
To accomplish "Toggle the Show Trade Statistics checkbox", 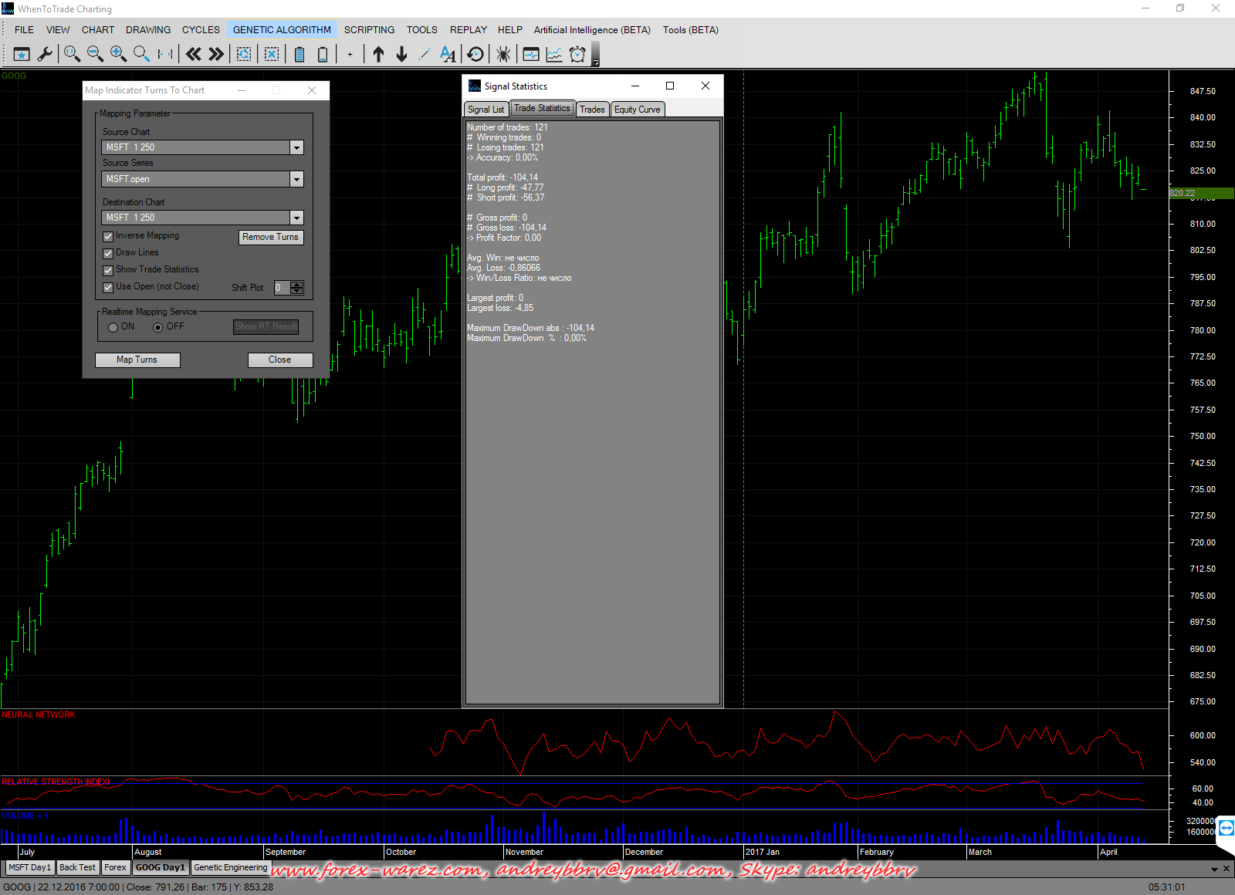I will (x=109, y=271).
